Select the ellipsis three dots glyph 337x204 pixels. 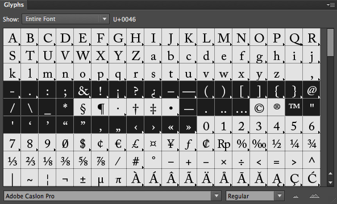point(241,107)
